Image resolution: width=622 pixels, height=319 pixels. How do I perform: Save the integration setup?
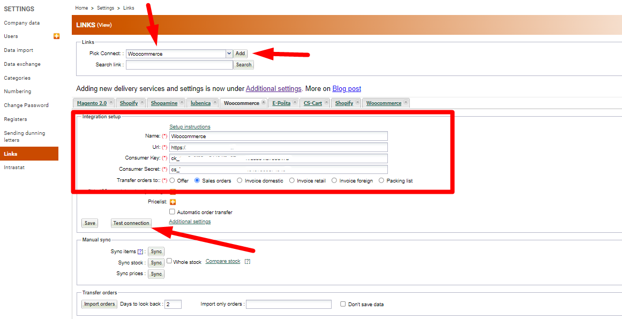89,223
